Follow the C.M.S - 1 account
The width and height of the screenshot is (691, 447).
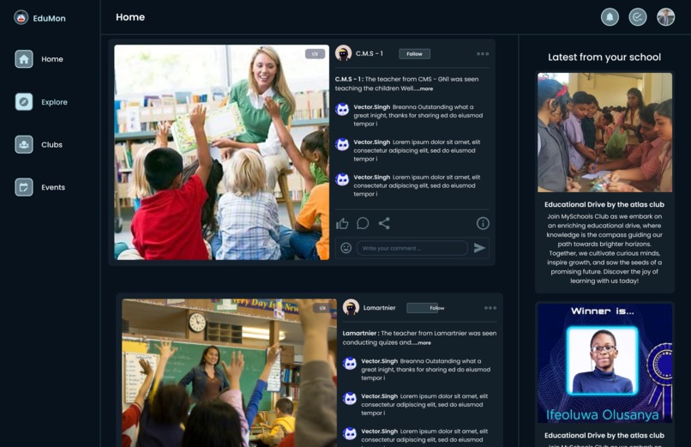414,54
